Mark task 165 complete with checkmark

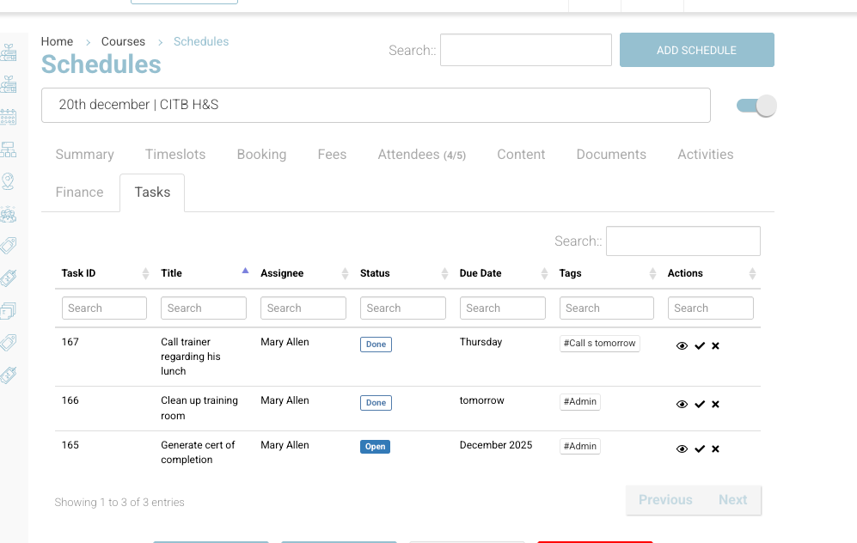[x=700, y=449]
